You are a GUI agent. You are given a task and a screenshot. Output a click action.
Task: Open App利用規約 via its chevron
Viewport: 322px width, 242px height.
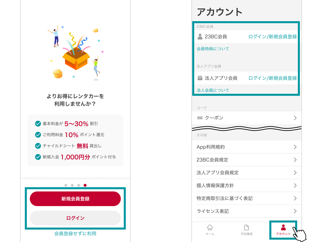click(x=295, y=147)
